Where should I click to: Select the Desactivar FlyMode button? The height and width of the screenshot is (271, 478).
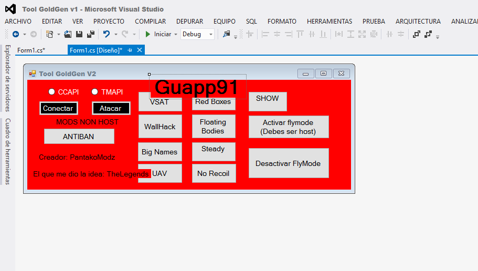(289, 163)
